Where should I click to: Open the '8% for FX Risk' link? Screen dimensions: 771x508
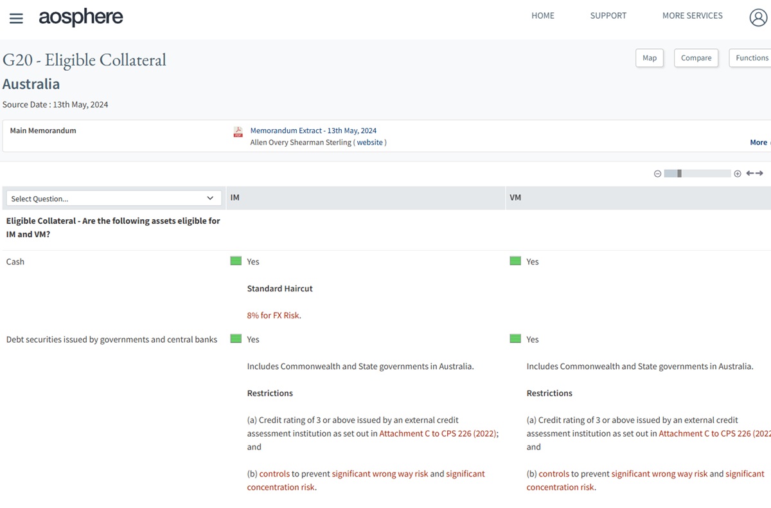pyautogui.click(x=274, y=315)
